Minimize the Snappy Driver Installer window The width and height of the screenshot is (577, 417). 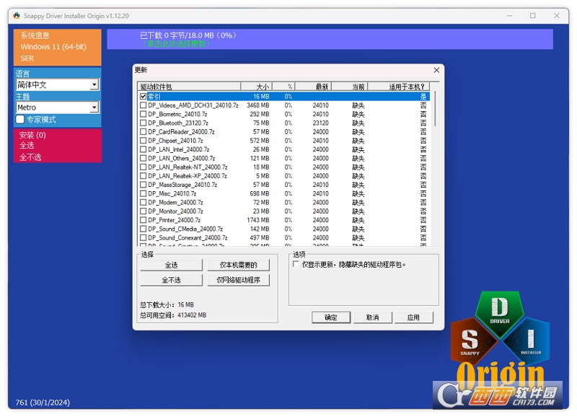pos(509,16)
